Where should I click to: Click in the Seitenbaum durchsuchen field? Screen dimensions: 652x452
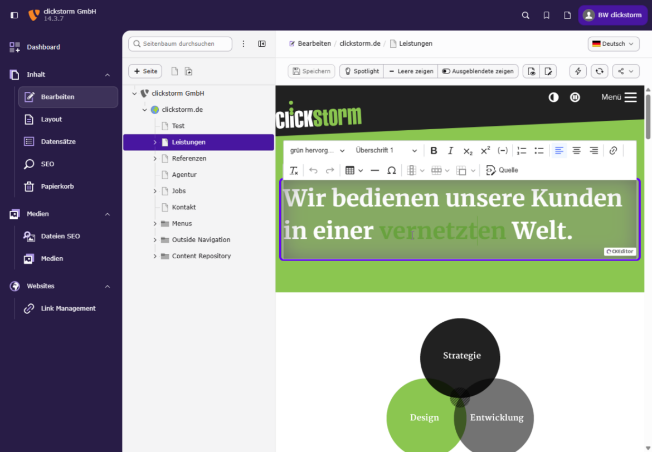click(x=181, y=43)
